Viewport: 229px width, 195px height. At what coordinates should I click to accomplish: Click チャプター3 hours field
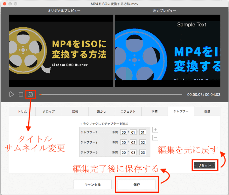(x=123, y=152)
